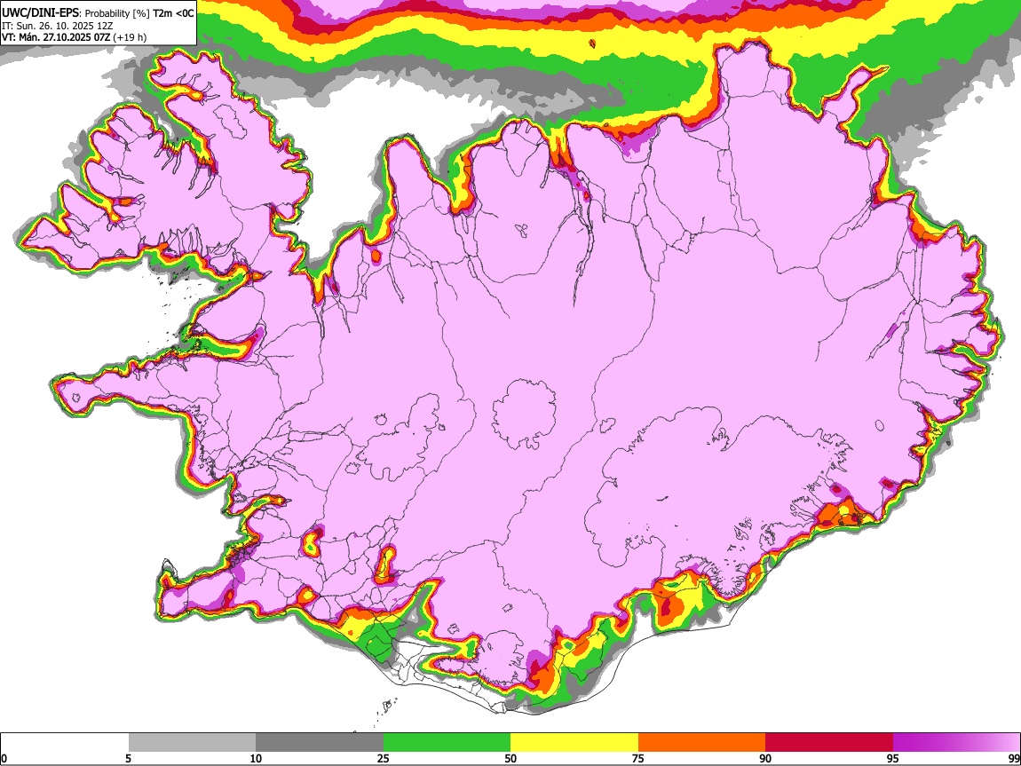Click the yellow 50–75% legend swatch
1021x766 pixels.
point(574,743)
